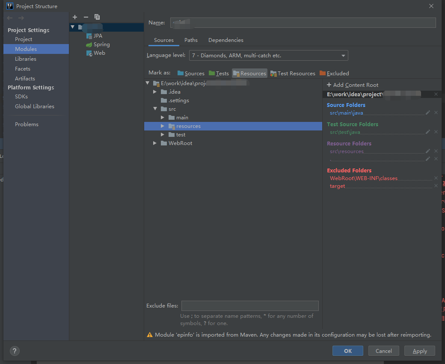The height and width of the screenshot is (364, 445).
Task: Select target excluded folder entry
Action: tap(337, 186)
